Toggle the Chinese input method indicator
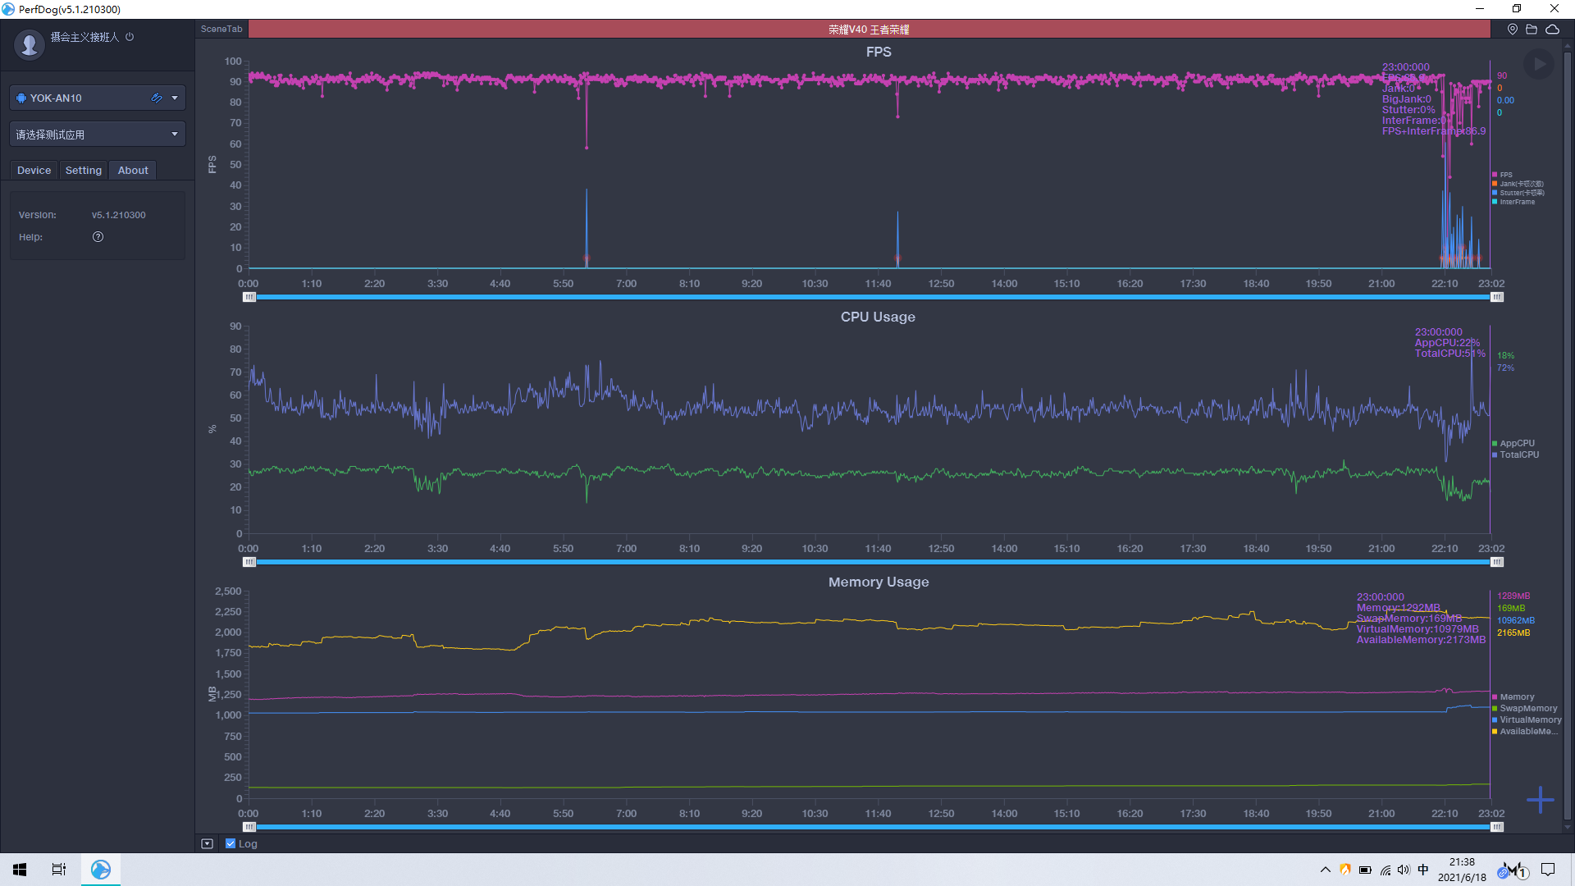This screenshot has height=886, width=1575. pos(1423,870)
